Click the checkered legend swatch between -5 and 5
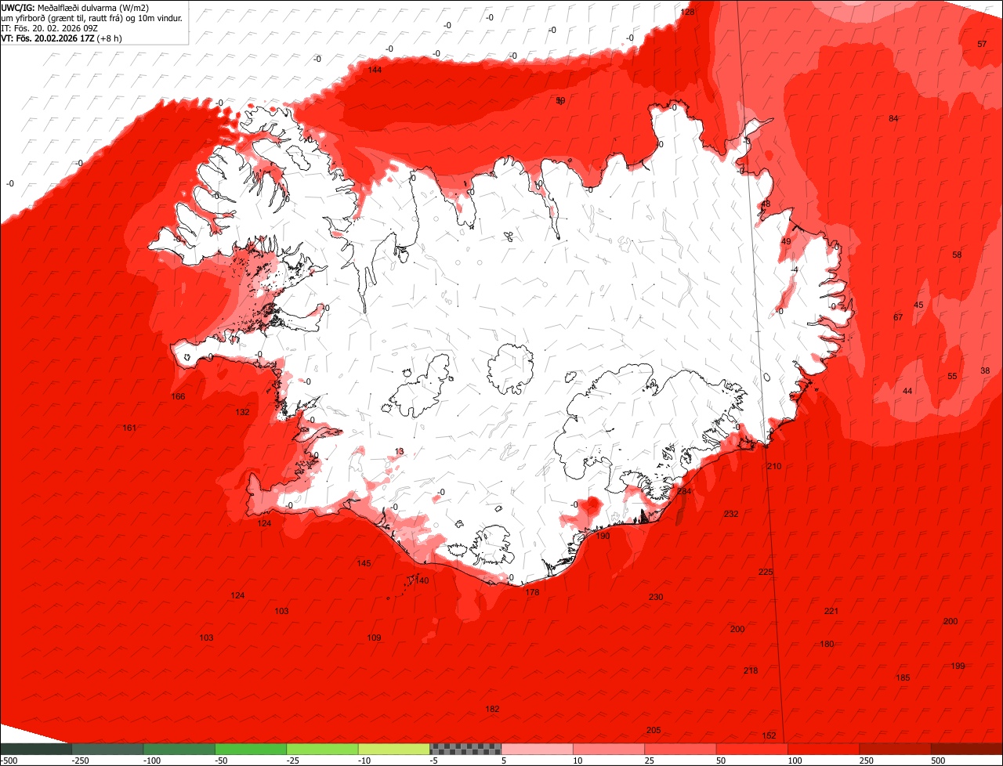Image resolution: width=1003 pixels, height=766 pixels. tap(465, 749)
